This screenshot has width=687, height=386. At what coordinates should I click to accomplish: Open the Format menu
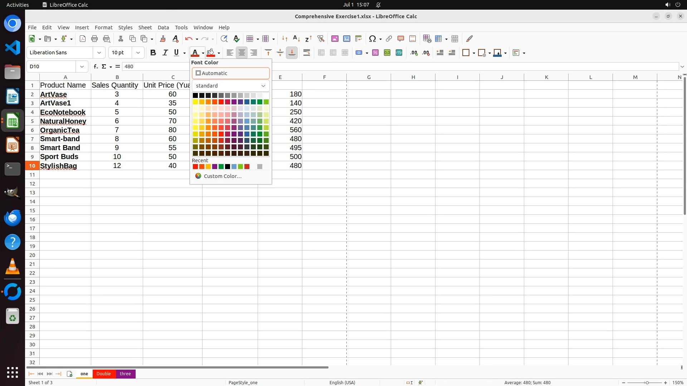103,28
